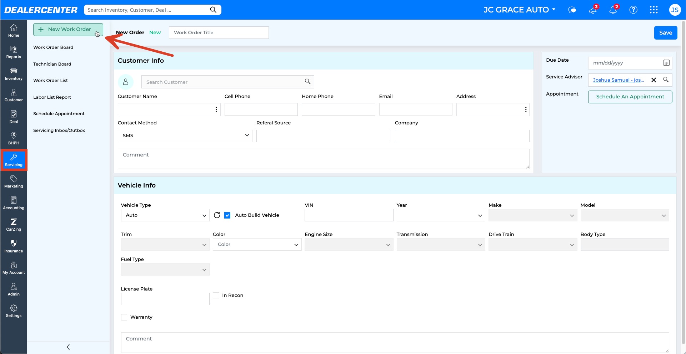Screen dimensions: 686x354
Task: Open the Fuel Type dropdown
Action: pyautogui.click(x=165, y=270)
